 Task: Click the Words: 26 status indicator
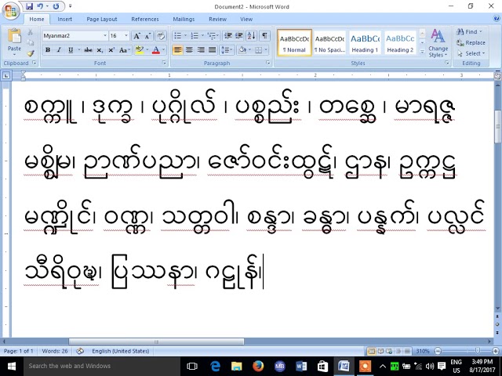(55, 351)
